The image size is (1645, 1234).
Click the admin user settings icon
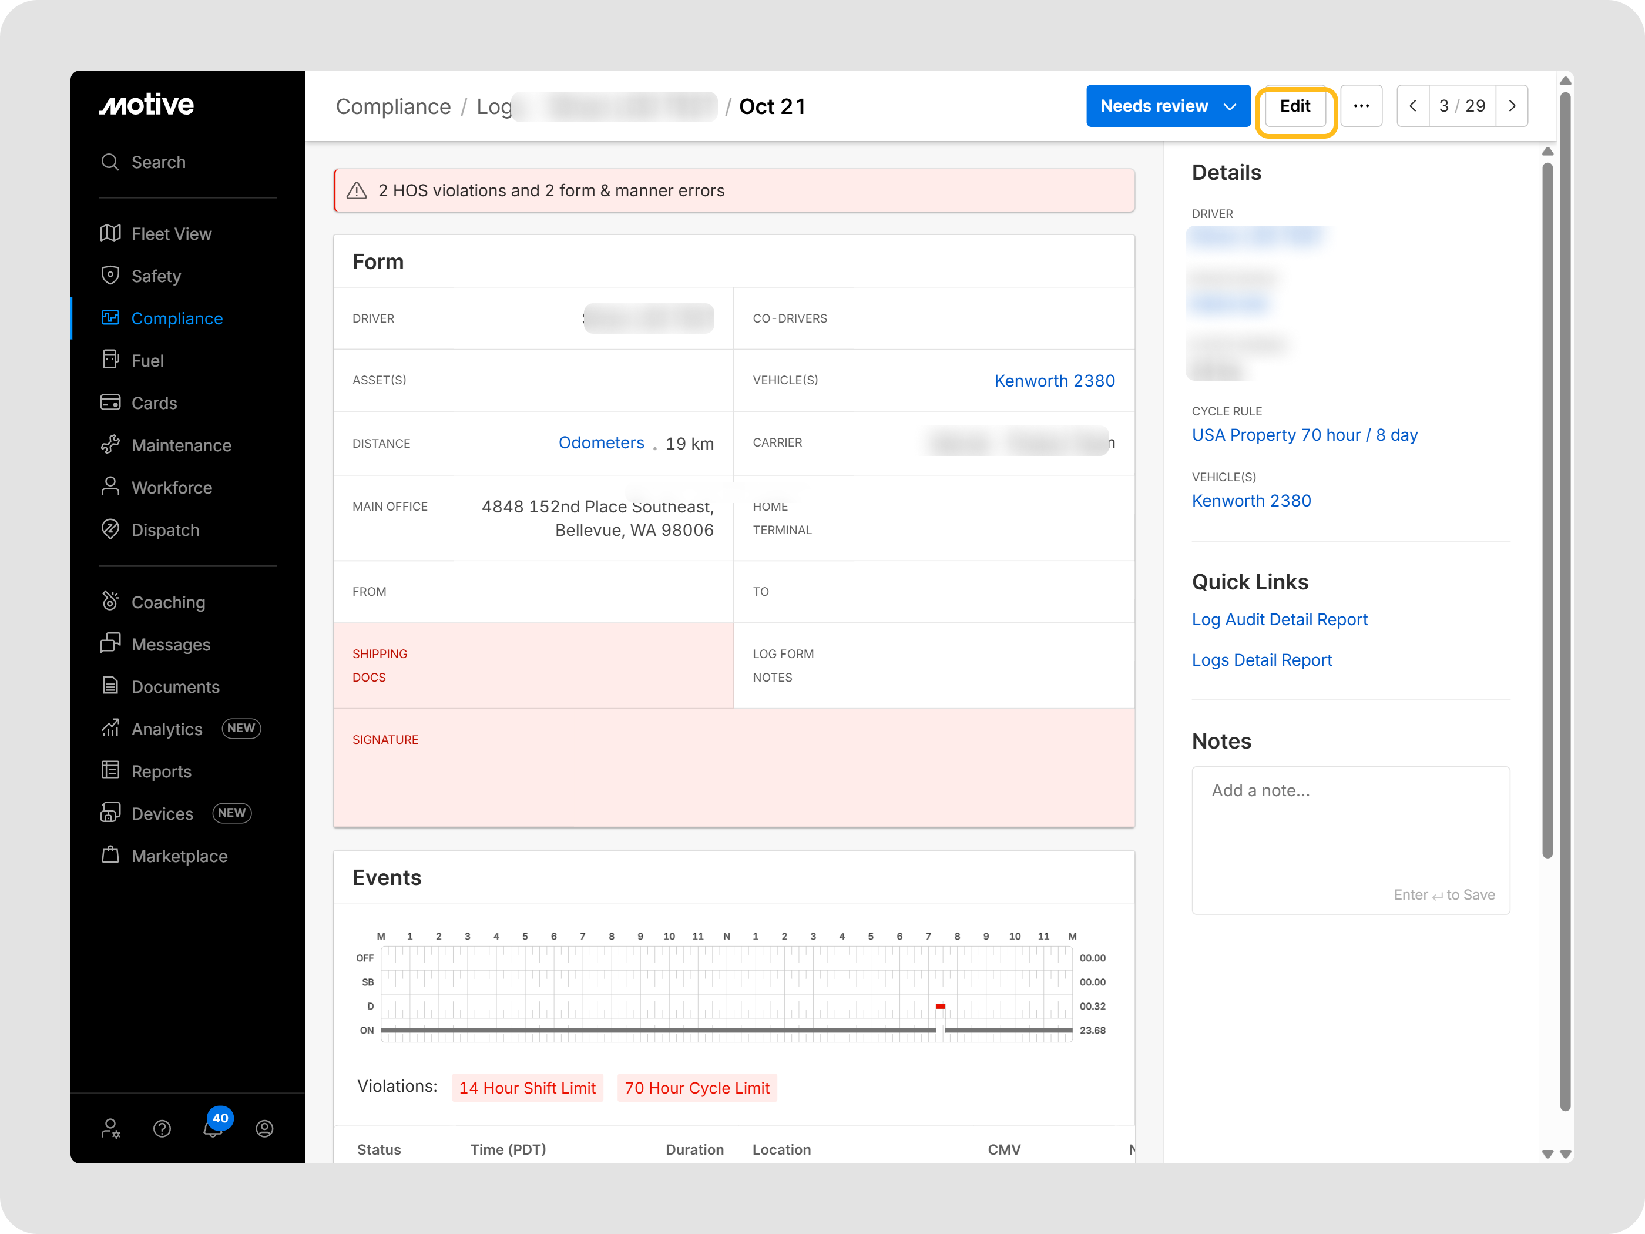tap(111, 1128)
